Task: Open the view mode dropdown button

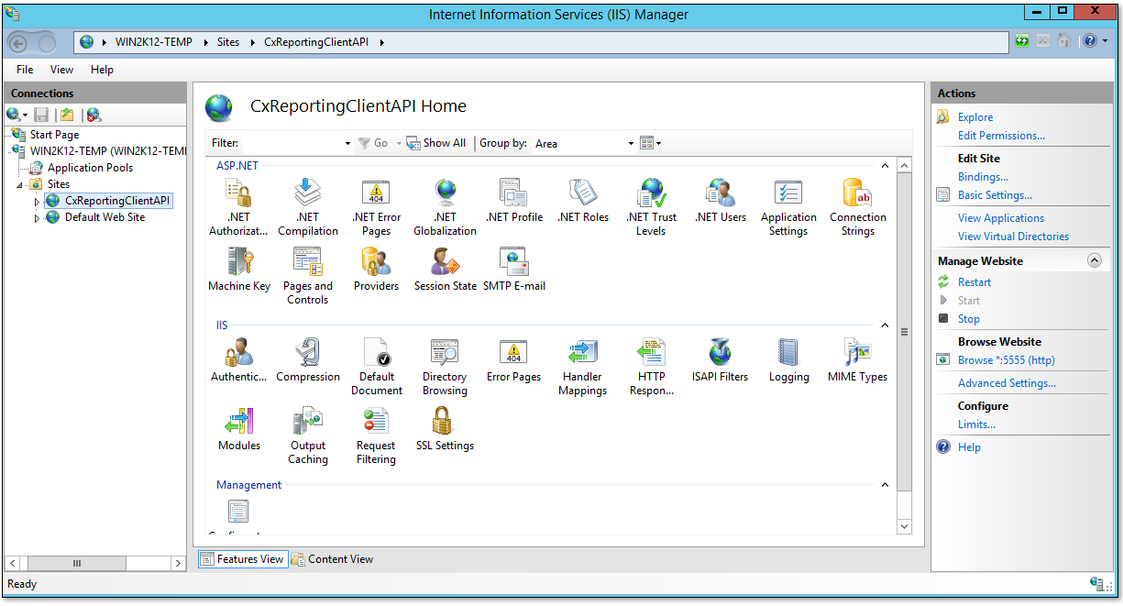Action: click(650, 143)
